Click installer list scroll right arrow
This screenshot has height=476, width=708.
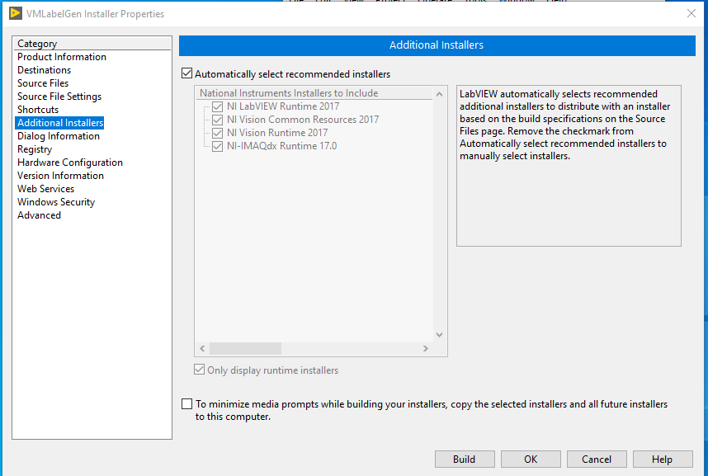coord(425,348)
